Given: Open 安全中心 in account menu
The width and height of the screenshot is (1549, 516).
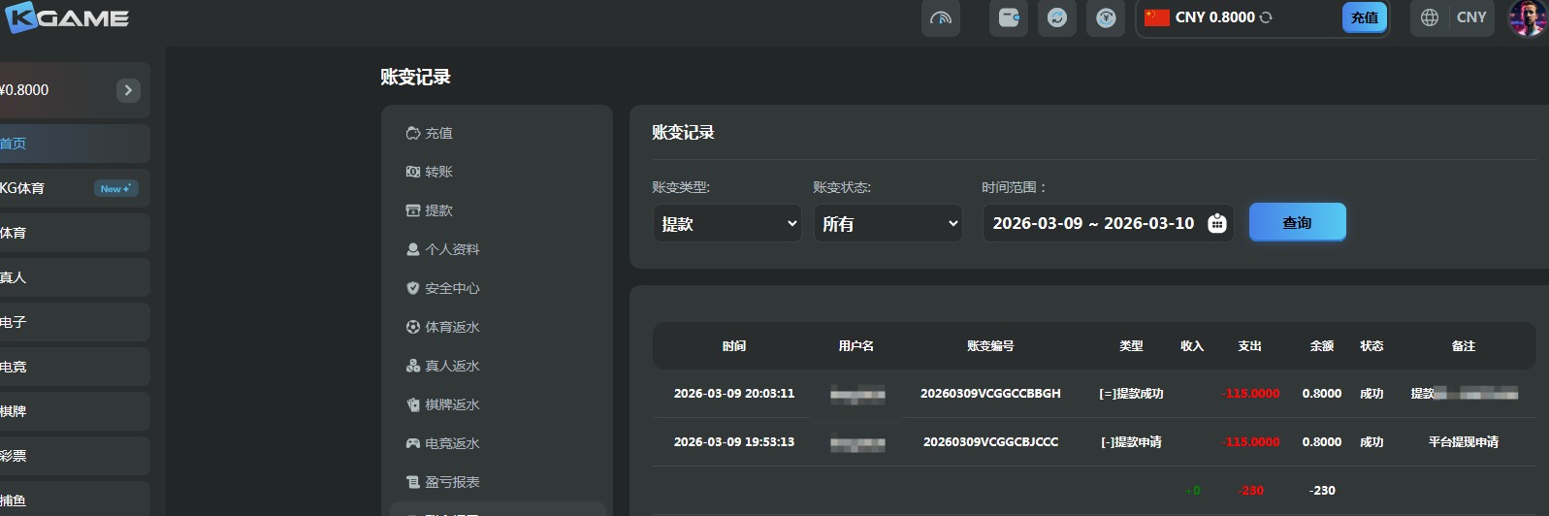Looking at the screenshot, I should click(452, 288).
